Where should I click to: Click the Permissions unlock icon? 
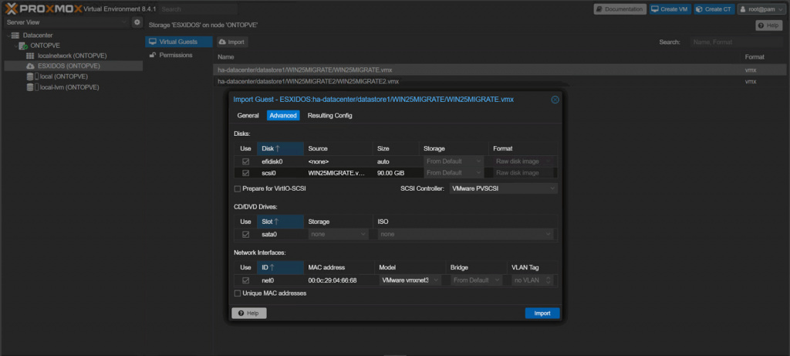tap(152, 55)
